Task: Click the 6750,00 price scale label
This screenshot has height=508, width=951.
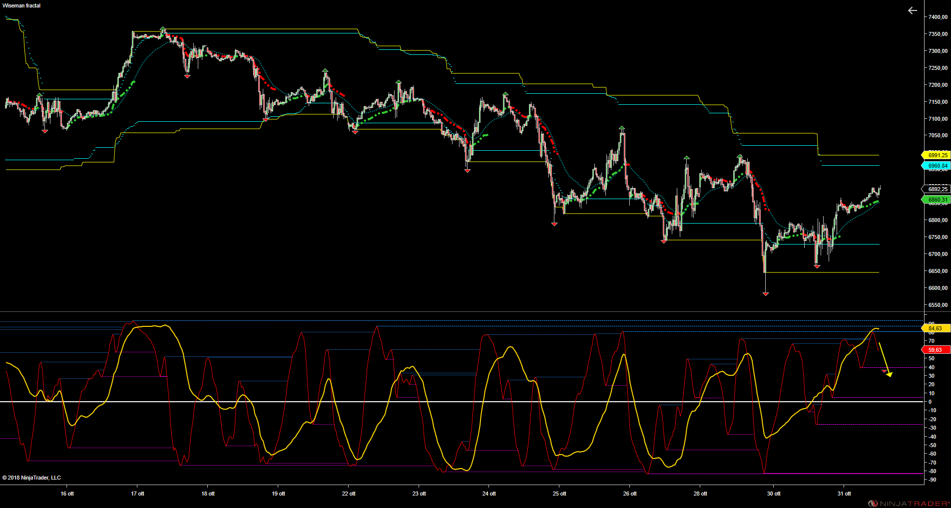Action: 938,237
